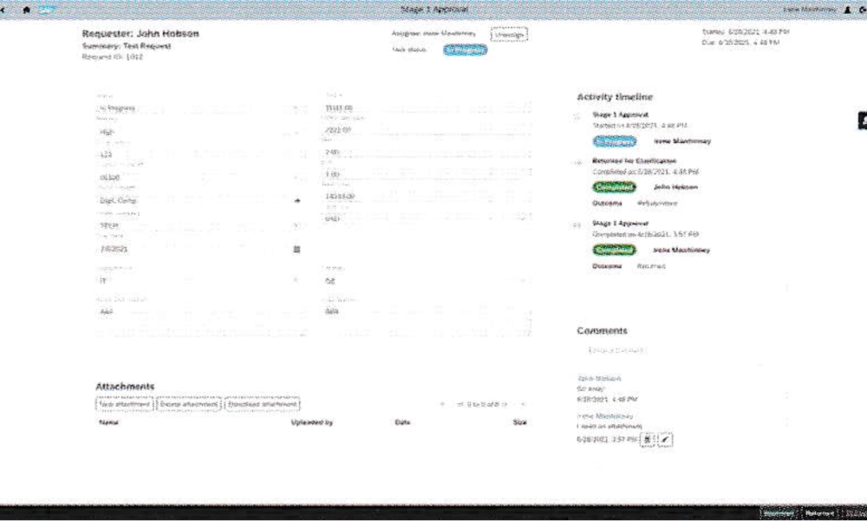Click the Unassign button
Screen dimensions: 867x521
509,34
